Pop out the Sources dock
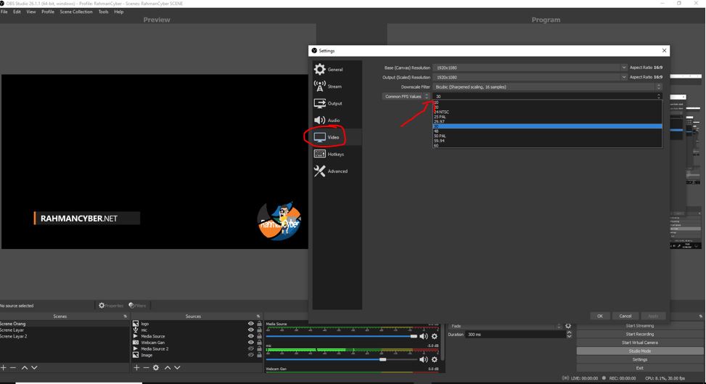Viewport: 706px width, 384px height. coord(258,316)
